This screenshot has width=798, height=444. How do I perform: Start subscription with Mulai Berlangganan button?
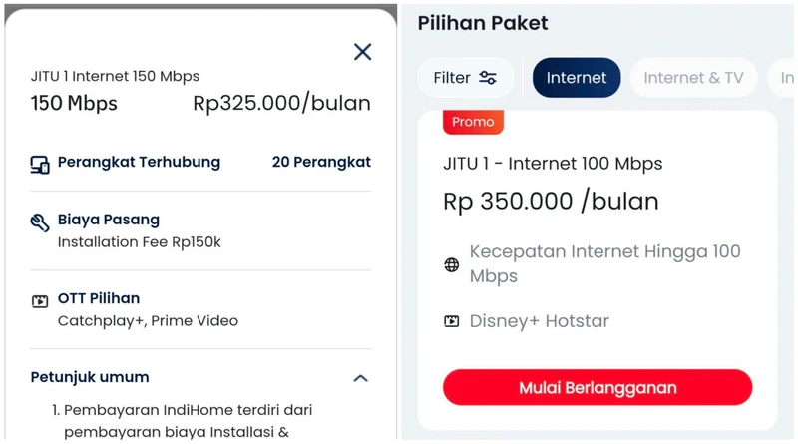pyautogui.click(x=598, y=387)
